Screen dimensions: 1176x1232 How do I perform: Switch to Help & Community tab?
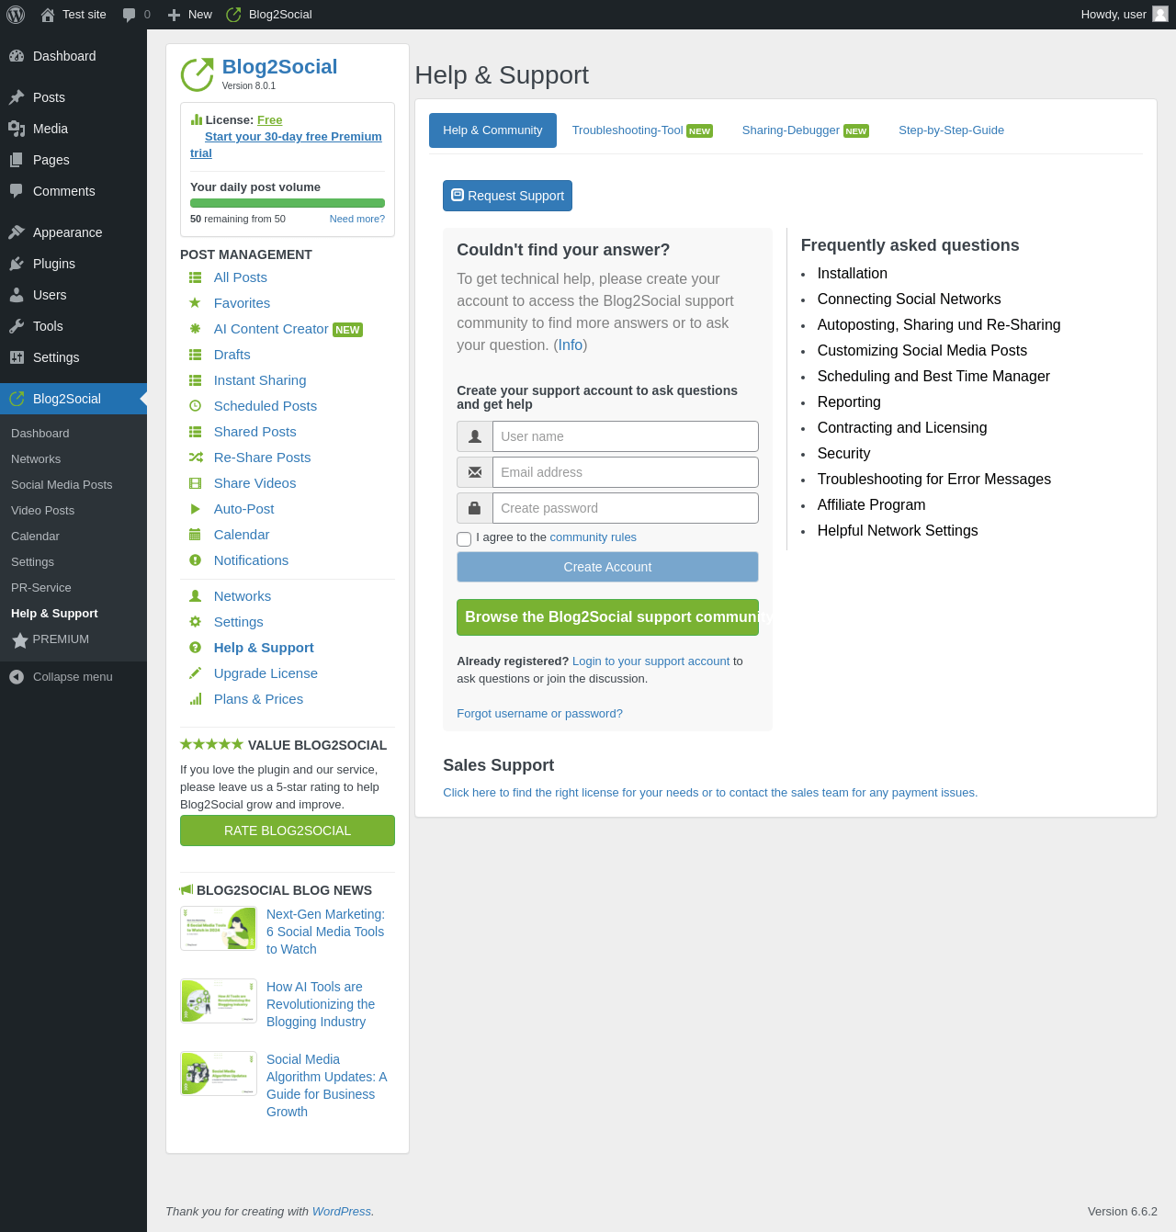pyautogui.click(x=492, y=130)
